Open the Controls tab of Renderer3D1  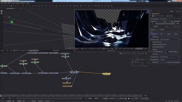[156, 26]
